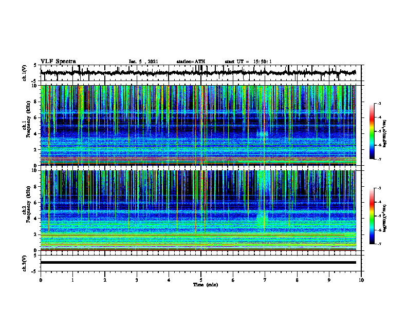
Task: Click the ch.1 frequency axis '6' tick label
Action: pos(36,117)
